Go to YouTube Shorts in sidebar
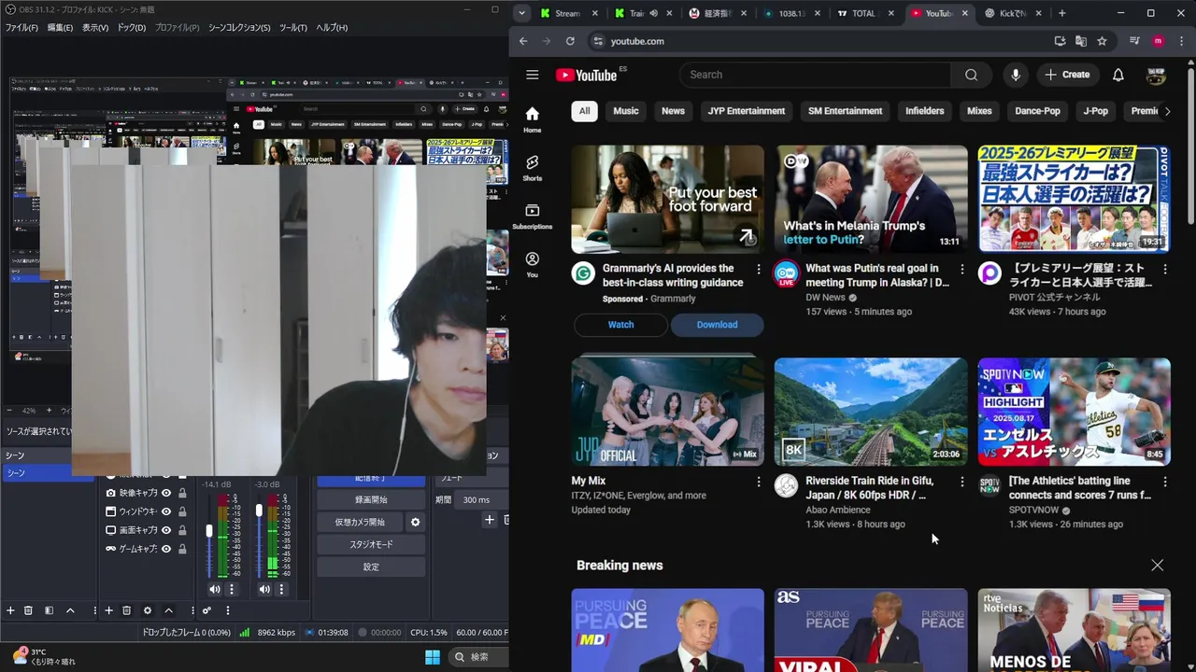This screenshot has height=672, width=1196. (532, 168)
